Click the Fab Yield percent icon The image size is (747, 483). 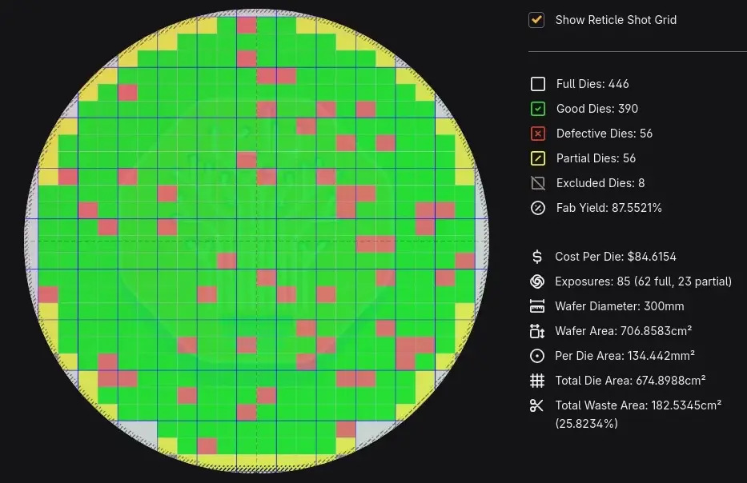point(538,208)
